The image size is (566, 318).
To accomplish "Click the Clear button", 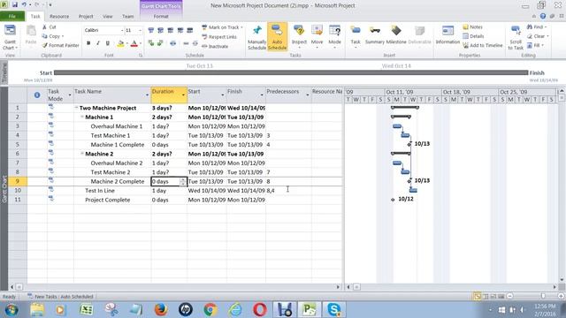I will (538, 36).
